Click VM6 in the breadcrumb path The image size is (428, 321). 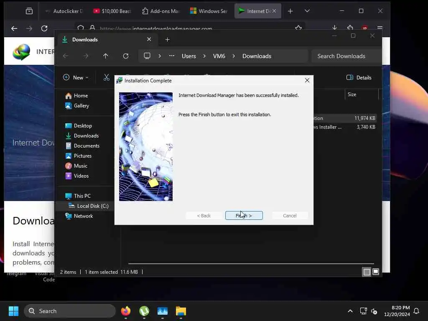point(219,56)
